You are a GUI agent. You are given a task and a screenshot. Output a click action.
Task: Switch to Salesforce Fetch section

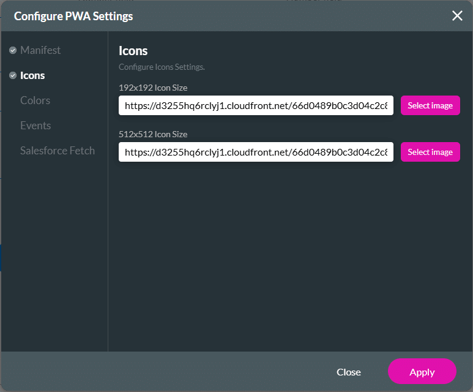(x=58, y=151)
